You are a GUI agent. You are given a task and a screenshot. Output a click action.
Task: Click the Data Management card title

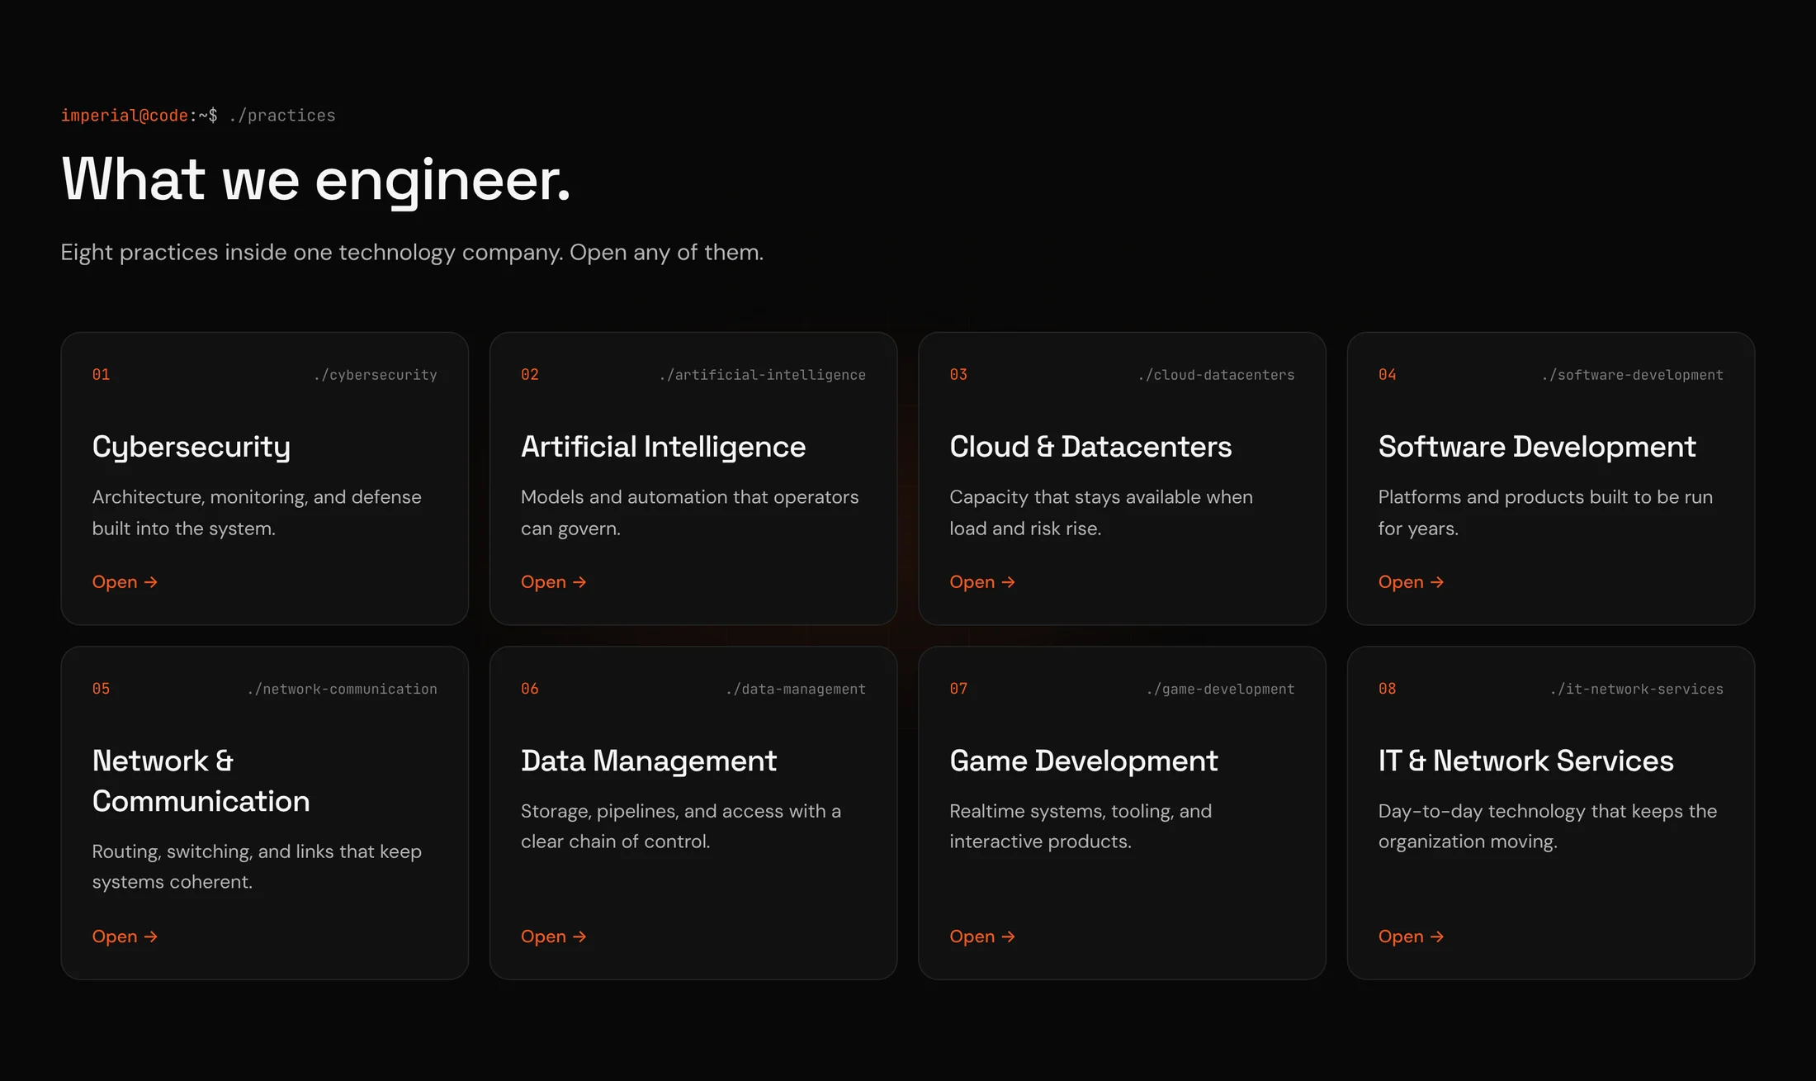(x=649, y=761)
